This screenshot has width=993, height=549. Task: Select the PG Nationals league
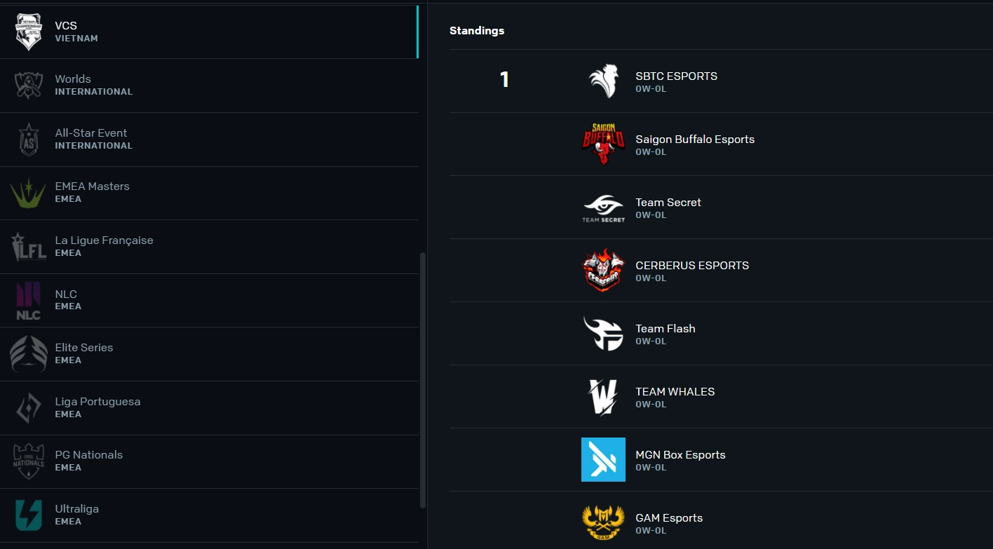click(209, 461)
